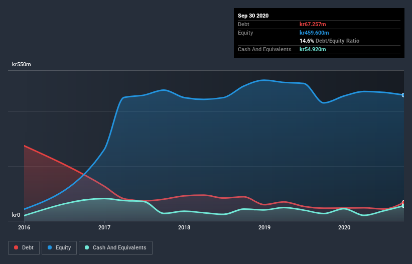
Task: Click the Equity end-point marker on chart
Action: coord(403,95)
